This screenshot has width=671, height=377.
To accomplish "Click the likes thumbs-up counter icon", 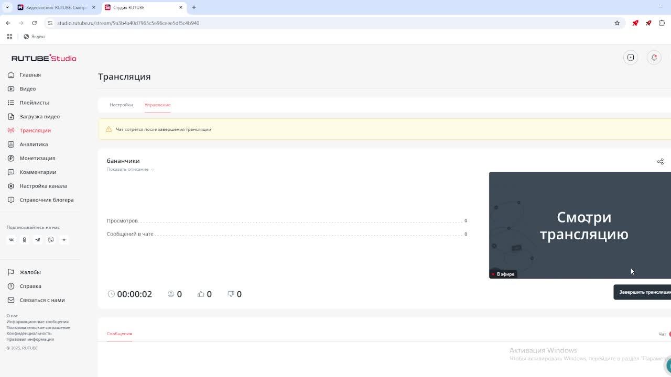I will 201,294.
